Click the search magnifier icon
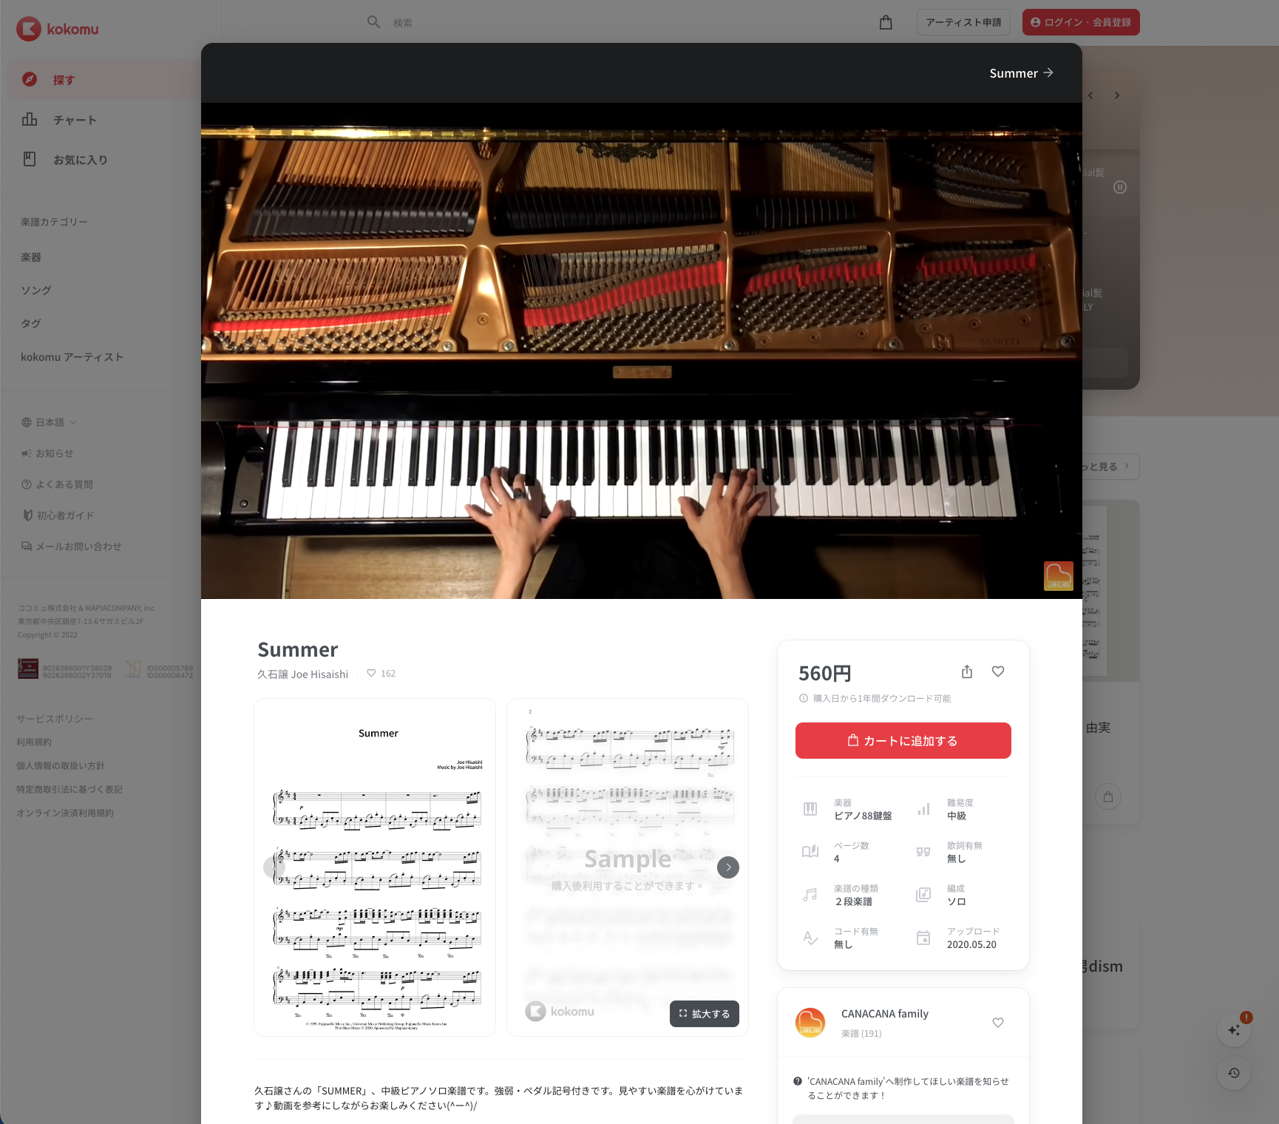This screenshot has height=1124, width=1279. (x=374, y=22)
